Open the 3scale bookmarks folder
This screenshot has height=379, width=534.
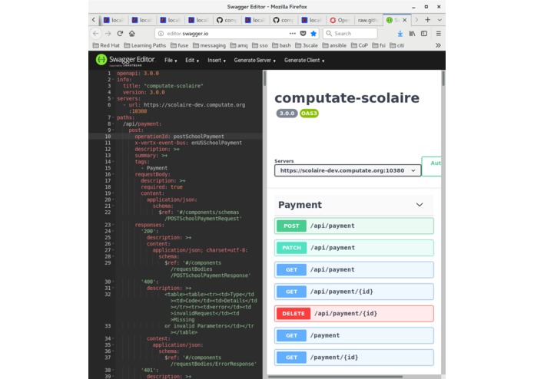tap(306, 45)
